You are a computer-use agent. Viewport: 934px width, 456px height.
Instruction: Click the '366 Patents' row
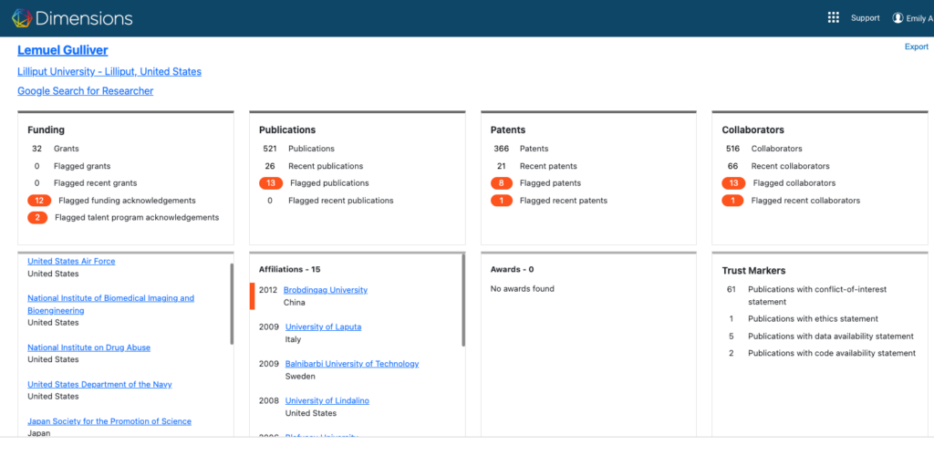pos(520,149)
